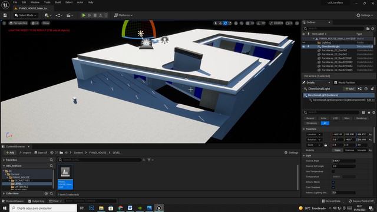Activate the translate gizmo tool
This screenshot has height=212, width=377.
click(x=220, y=23)
